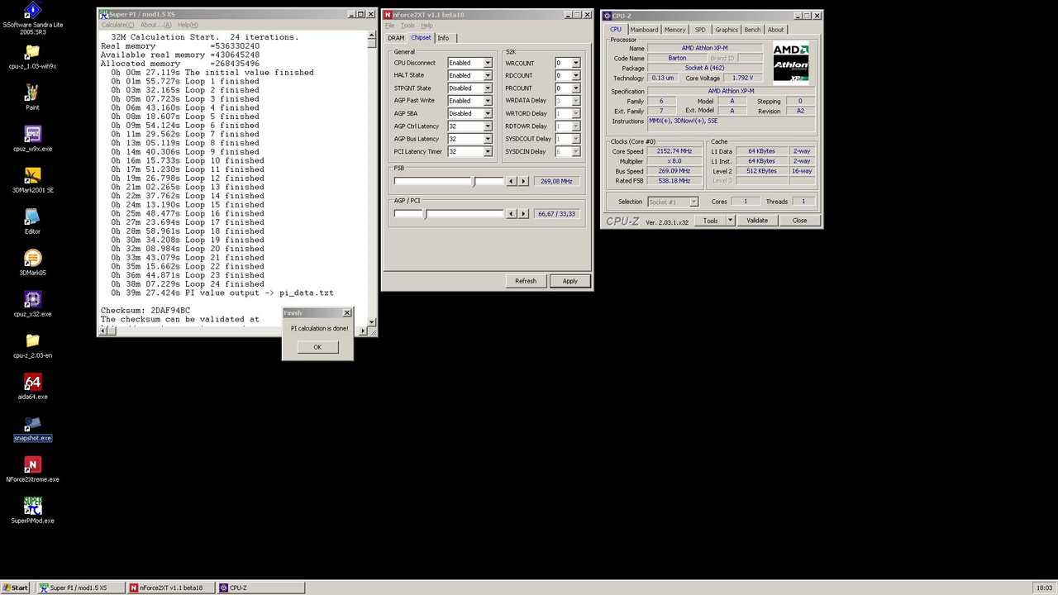Image resolution: width=1058 pixels, height=595 pixels.
Task: Switch to the DRAM tab in nForce2XT
Action: coord(396,38)
